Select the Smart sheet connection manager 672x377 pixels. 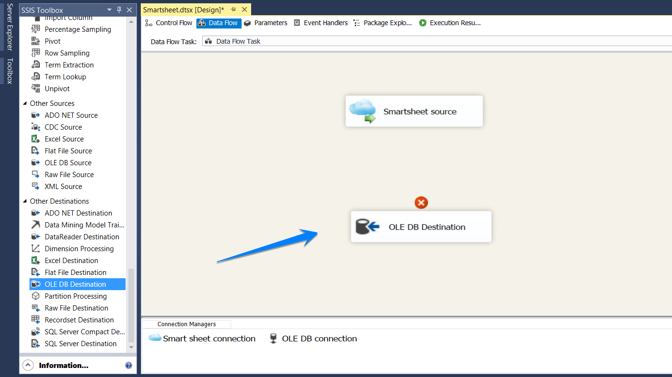[x=202, y=339]
